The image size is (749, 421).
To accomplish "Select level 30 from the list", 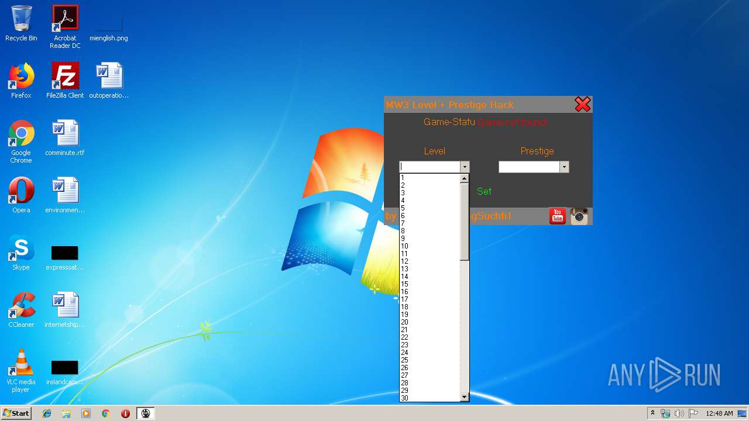I will [430, 398].
